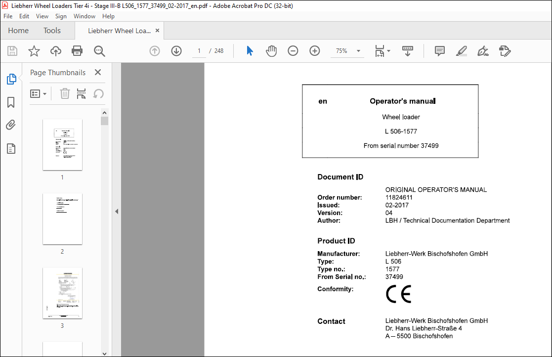The width and height of the screenshot is (552, 357).
Task: Choose the Selection arrow tool
Action: pyautogui.click(x=250, y=51)
